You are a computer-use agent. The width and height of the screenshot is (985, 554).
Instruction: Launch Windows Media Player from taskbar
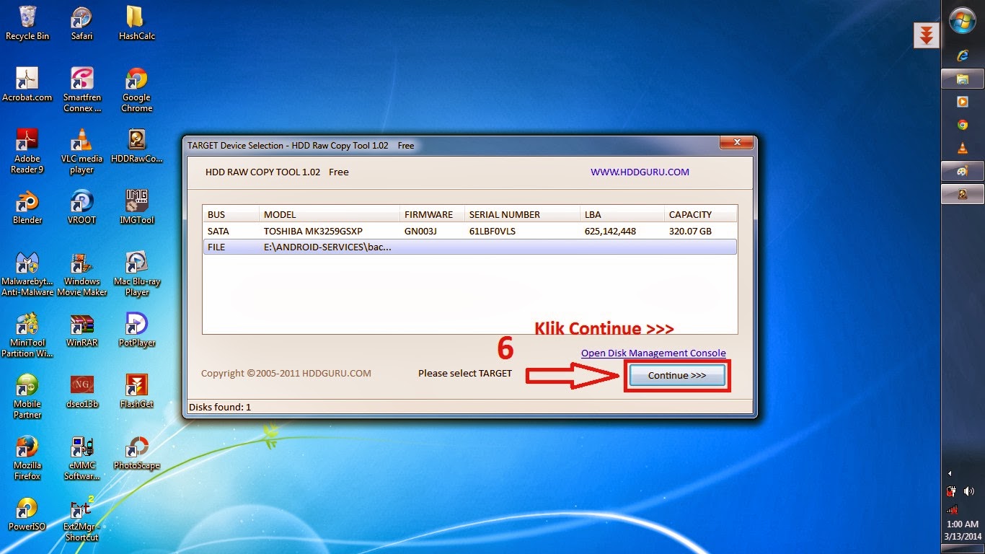tap(963, 102)
